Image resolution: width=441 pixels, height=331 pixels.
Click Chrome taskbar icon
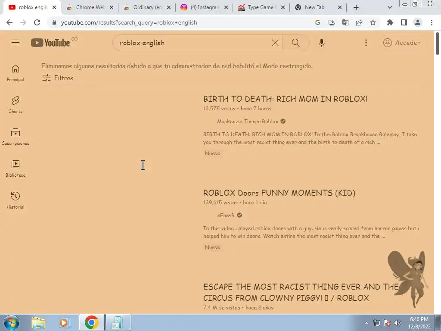(91, 322)
